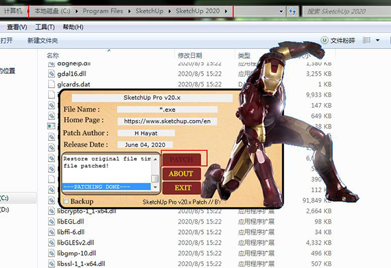Expand arrow after Program Files breadcrumb
The image size is (391, 268).
(x=130, y=11)
